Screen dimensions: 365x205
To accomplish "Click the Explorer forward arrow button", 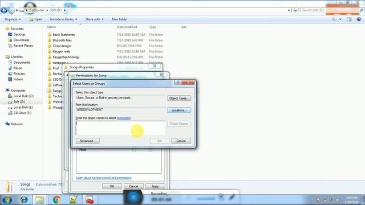I will tap(11, 10).
